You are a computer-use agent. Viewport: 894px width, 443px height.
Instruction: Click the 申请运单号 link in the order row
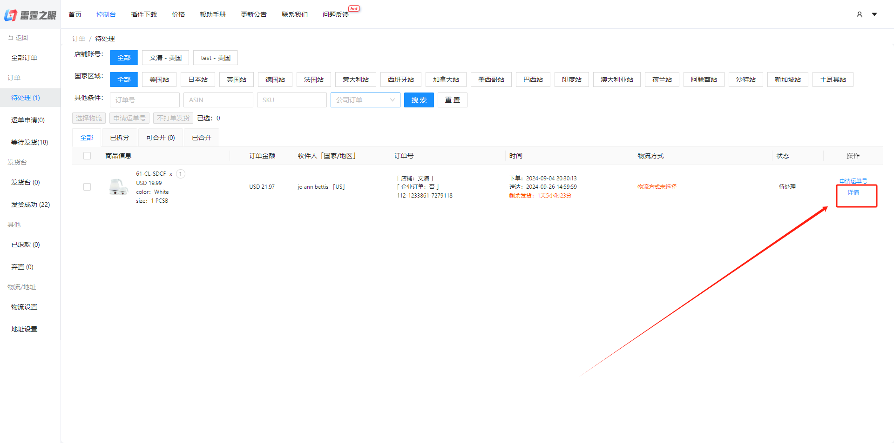pos(853,181)
